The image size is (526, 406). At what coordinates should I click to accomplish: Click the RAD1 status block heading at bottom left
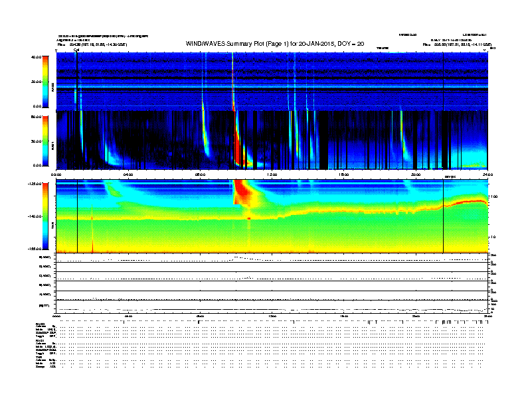tap(40, 341)
